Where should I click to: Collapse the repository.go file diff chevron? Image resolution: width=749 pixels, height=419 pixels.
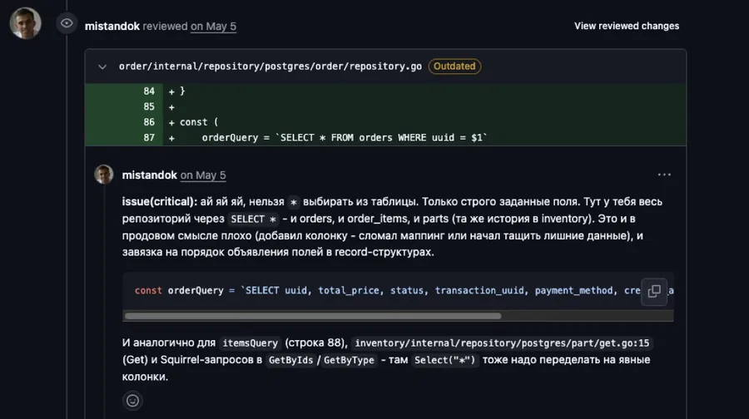pos(102,67)
